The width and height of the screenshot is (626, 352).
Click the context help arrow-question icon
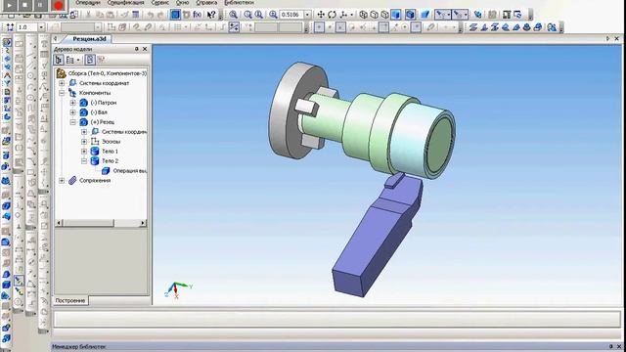[211, 15]
